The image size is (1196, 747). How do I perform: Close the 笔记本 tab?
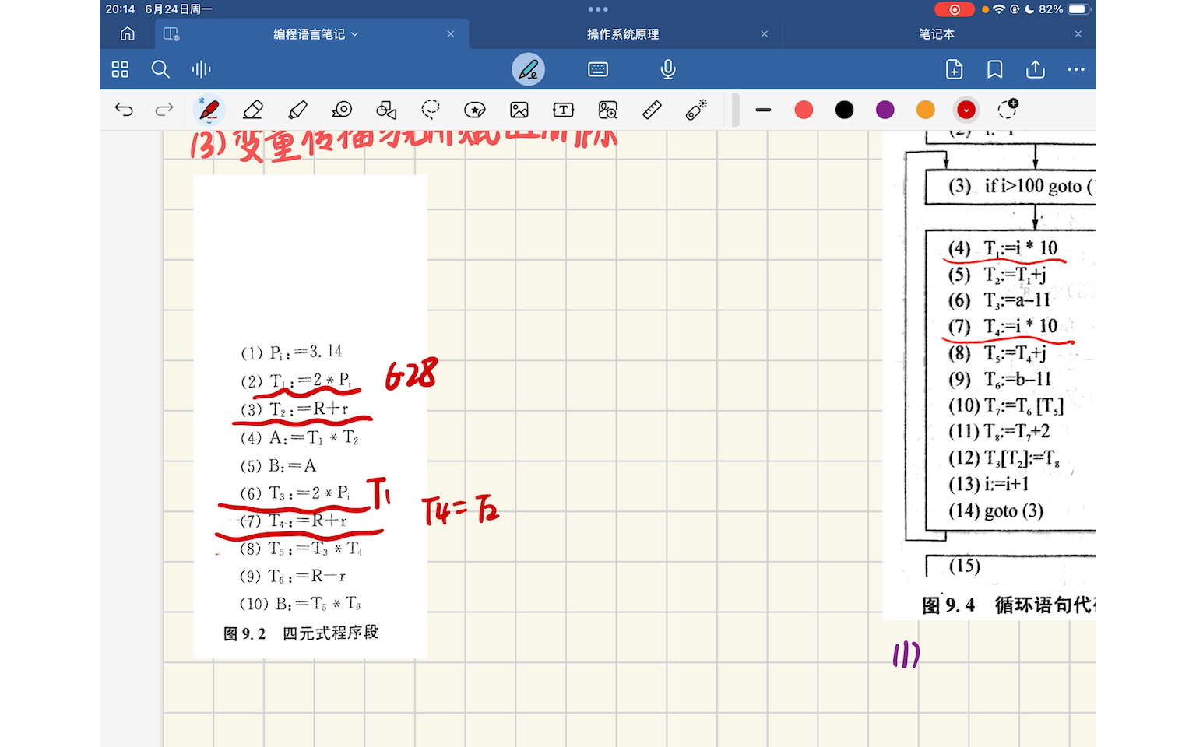[x=1078, y=34]
